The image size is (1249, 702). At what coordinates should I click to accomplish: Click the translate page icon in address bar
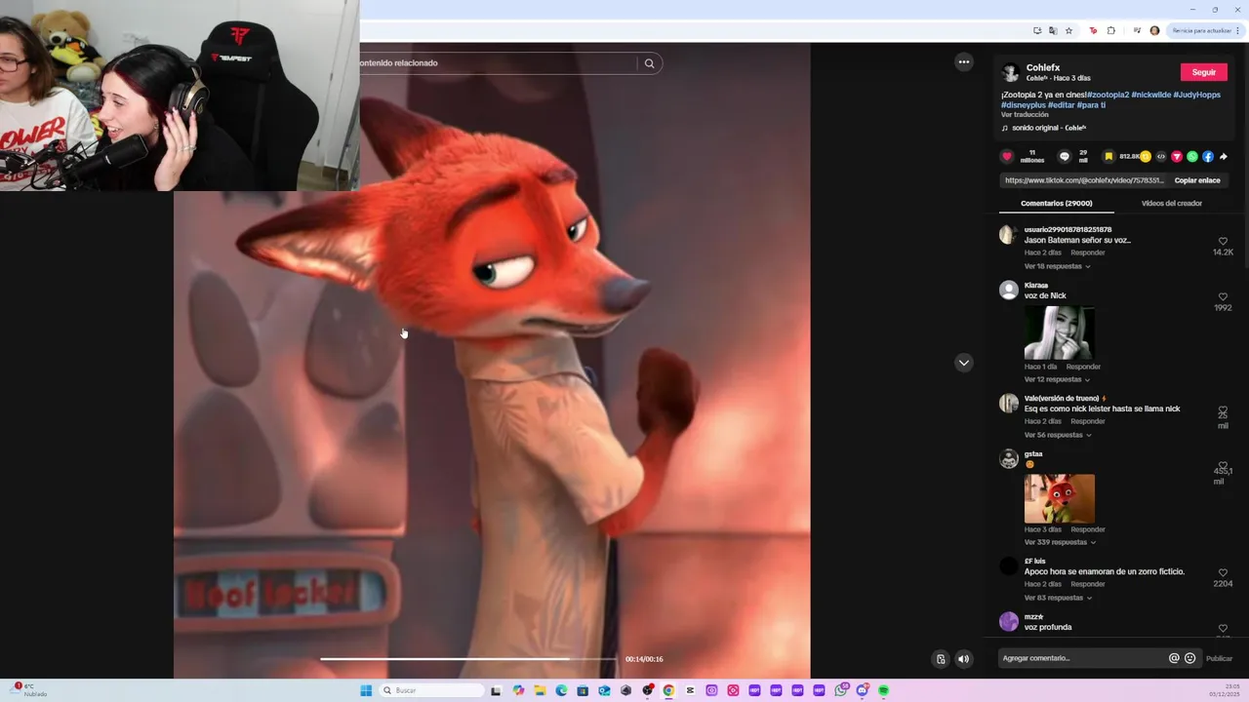click(x=1053, y=31)
